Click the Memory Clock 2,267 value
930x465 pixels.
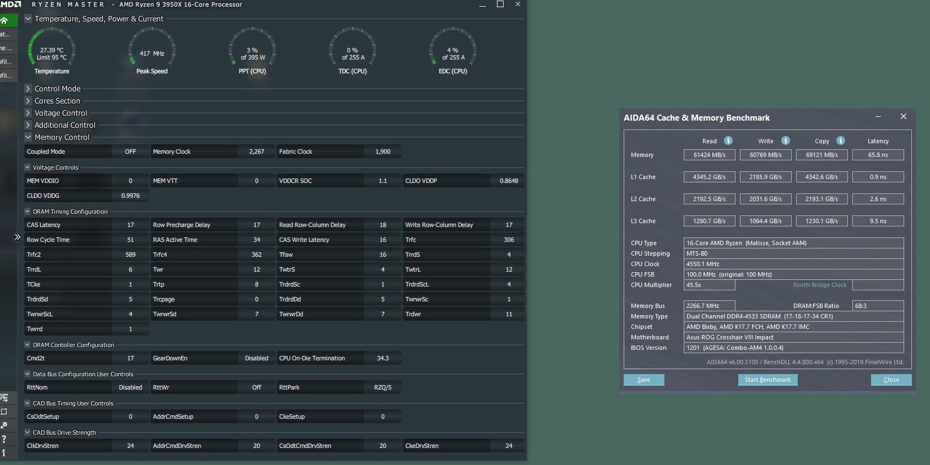(257, 152)
